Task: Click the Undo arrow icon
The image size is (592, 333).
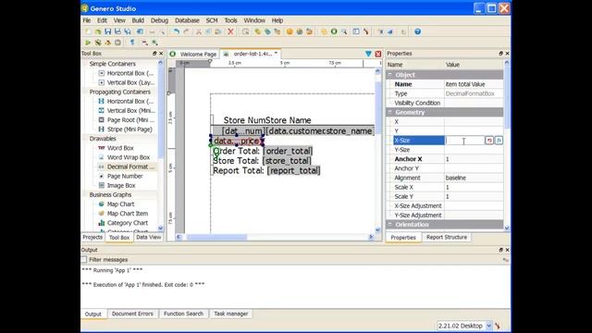Action: click(177, 31)
